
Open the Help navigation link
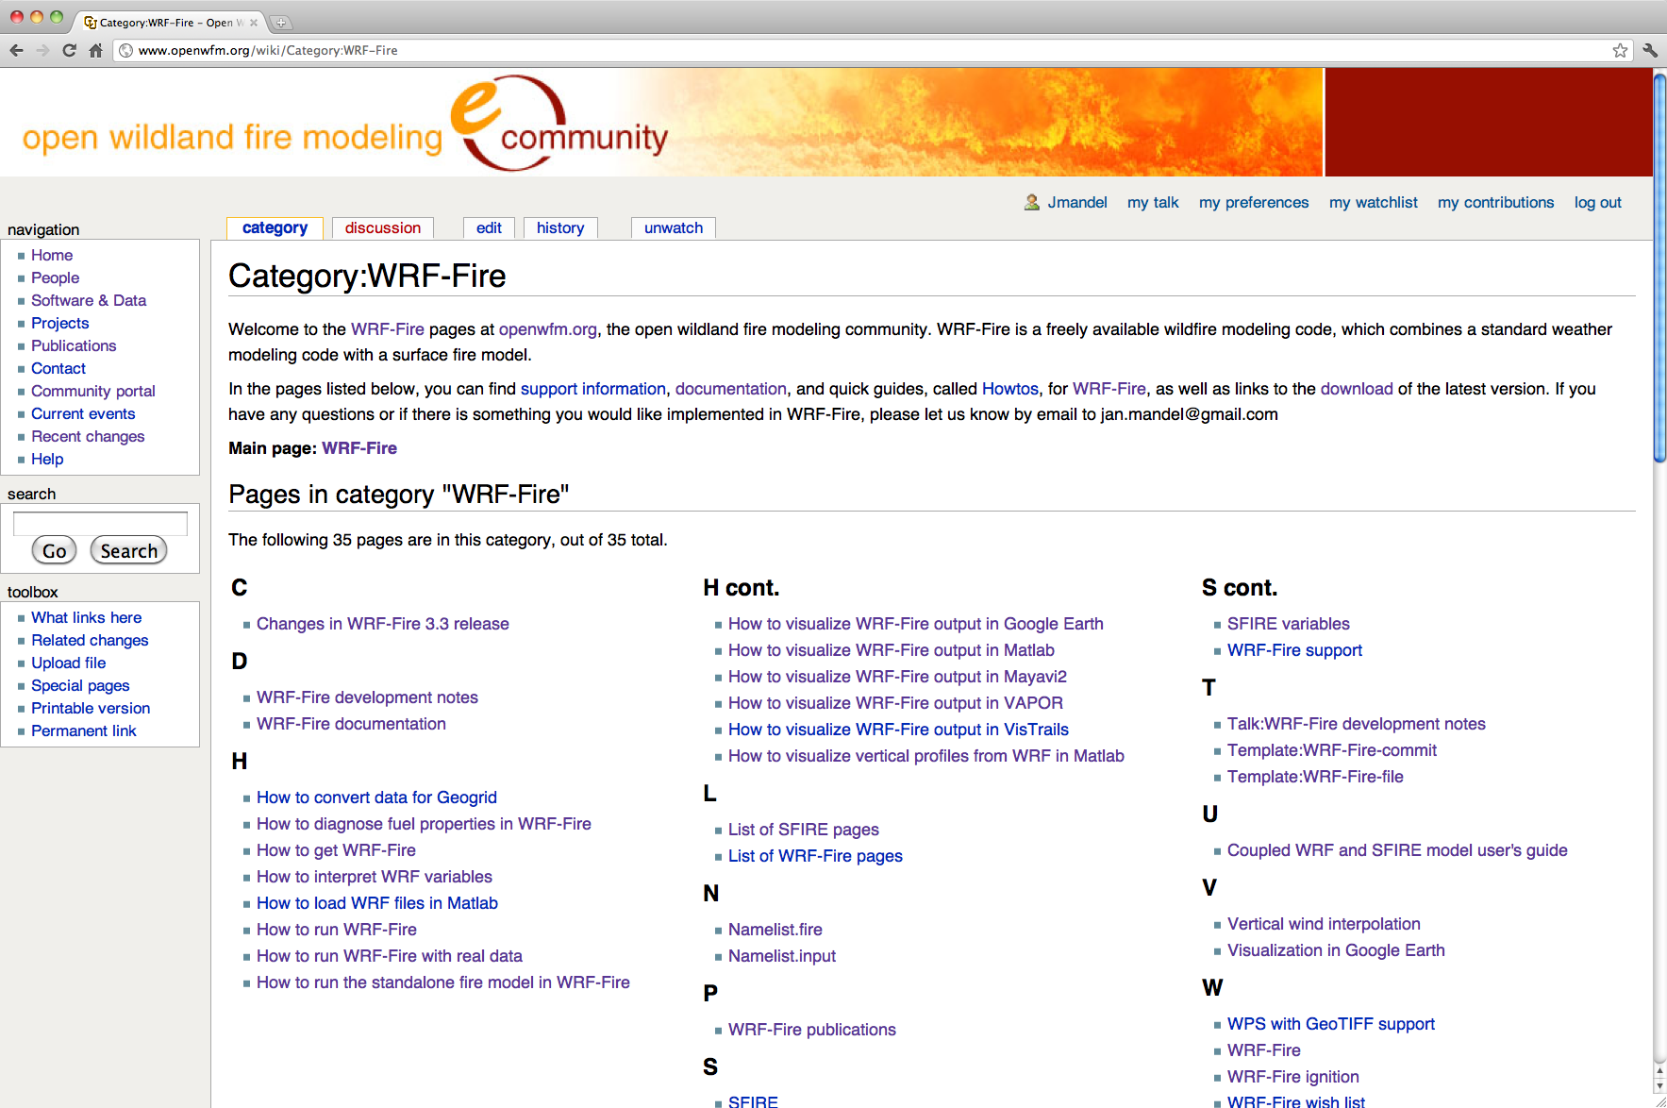coord(47,459)
